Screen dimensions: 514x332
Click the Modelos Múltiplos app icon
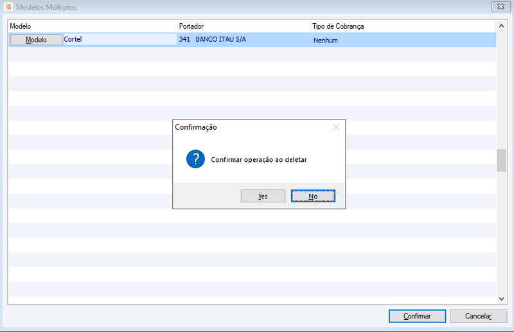(x=8, y=6)
